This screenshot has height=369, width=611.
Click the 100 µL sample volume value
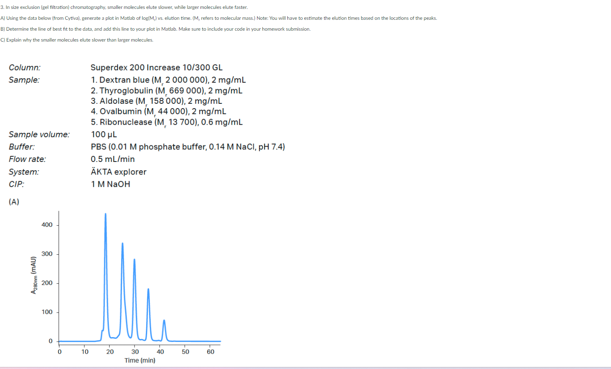103,134
